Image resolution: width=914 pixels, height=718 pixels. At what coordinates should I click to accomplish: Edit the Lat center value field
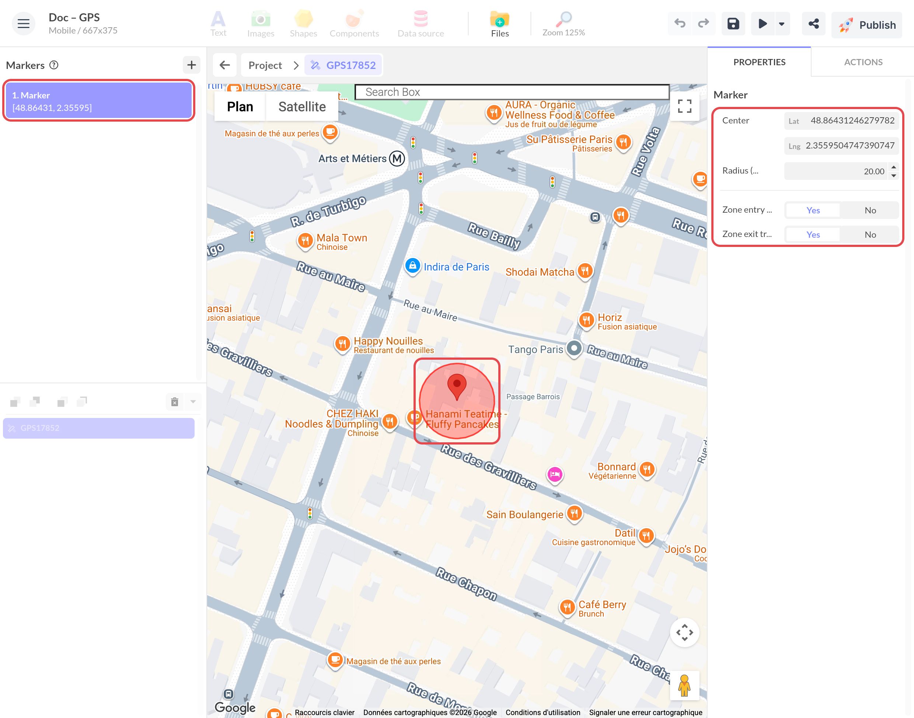pos(841,121)
